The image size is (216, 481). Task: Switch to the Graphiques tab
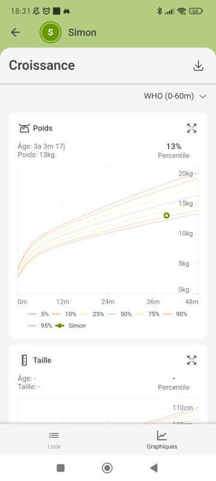pos(162,440)
